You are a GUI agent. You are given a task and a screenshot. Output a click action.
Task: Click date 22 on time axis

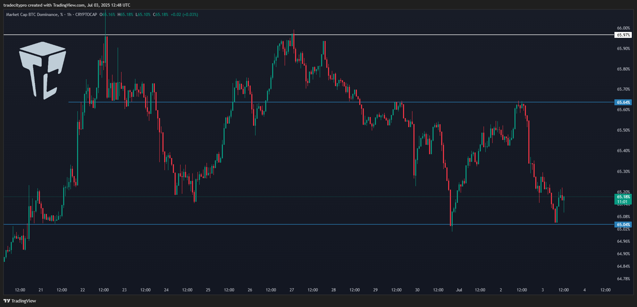click(x=83, y=290)
